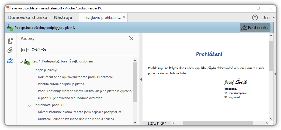This screenshot has width=281, height=130.
Task: Click the page size 8,27 x 11,69 label
Action: tap(157, 123)
